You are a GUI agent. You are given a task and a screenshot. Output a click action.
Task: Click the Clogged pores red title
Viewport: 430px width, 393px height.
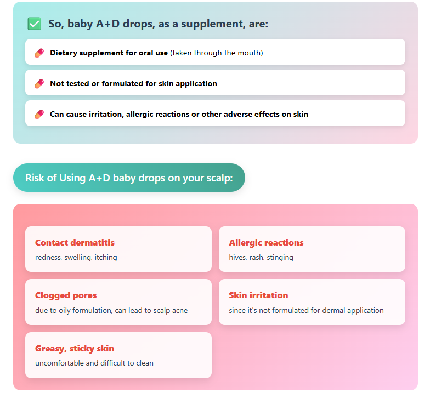tap(66, 295)
